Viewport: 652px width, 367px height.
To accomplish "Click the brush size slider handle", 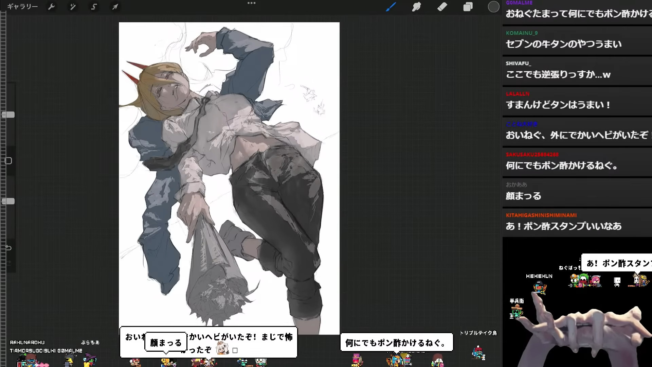I will pyautogui.click(x=8, y=115).
